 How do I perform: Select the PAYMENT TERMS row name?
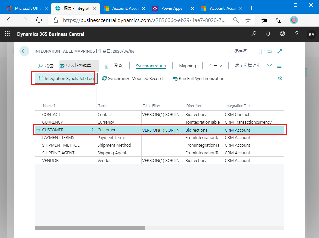pyautogui.click(x=58, y=137)
